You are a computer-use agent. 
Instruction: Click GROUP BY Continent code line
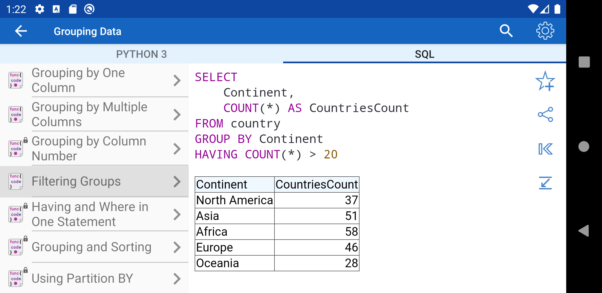[x=259, y=139]
